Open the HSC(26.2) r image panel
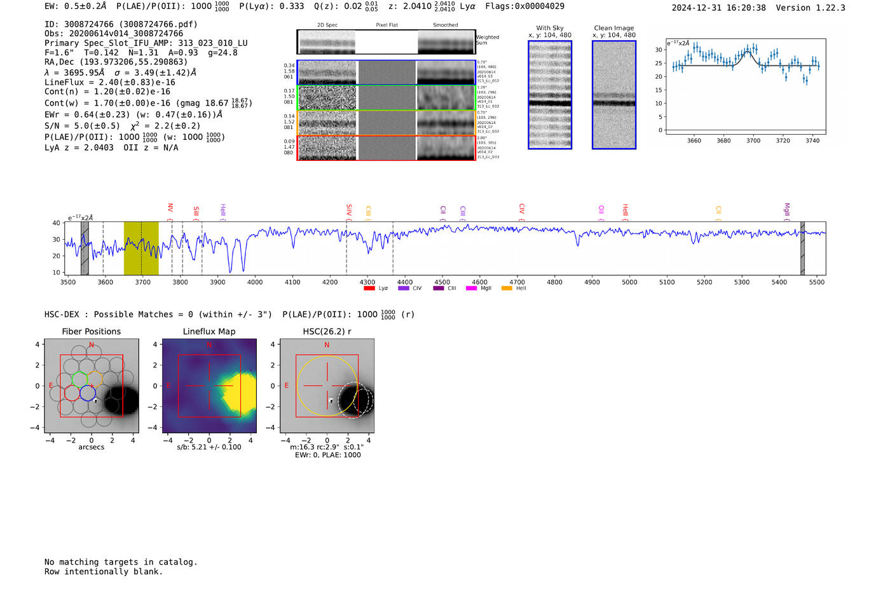The height and width of the screenshot is (606, 890). tap(327, 386)
